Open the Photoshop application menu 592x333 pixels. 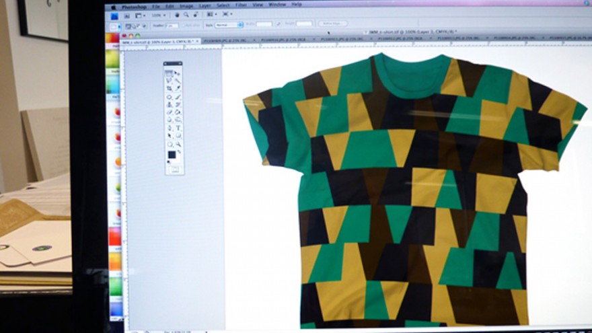pyautogui.click(x=134, y=7)
